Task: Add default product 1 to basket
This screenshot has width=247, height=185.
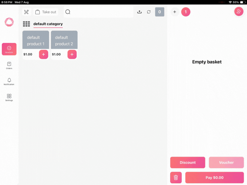Action: 43,54
